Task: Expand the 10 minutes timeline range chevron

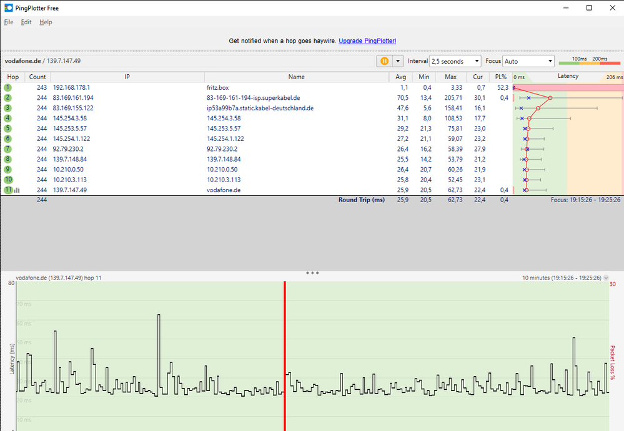Action: click(606, 278)
